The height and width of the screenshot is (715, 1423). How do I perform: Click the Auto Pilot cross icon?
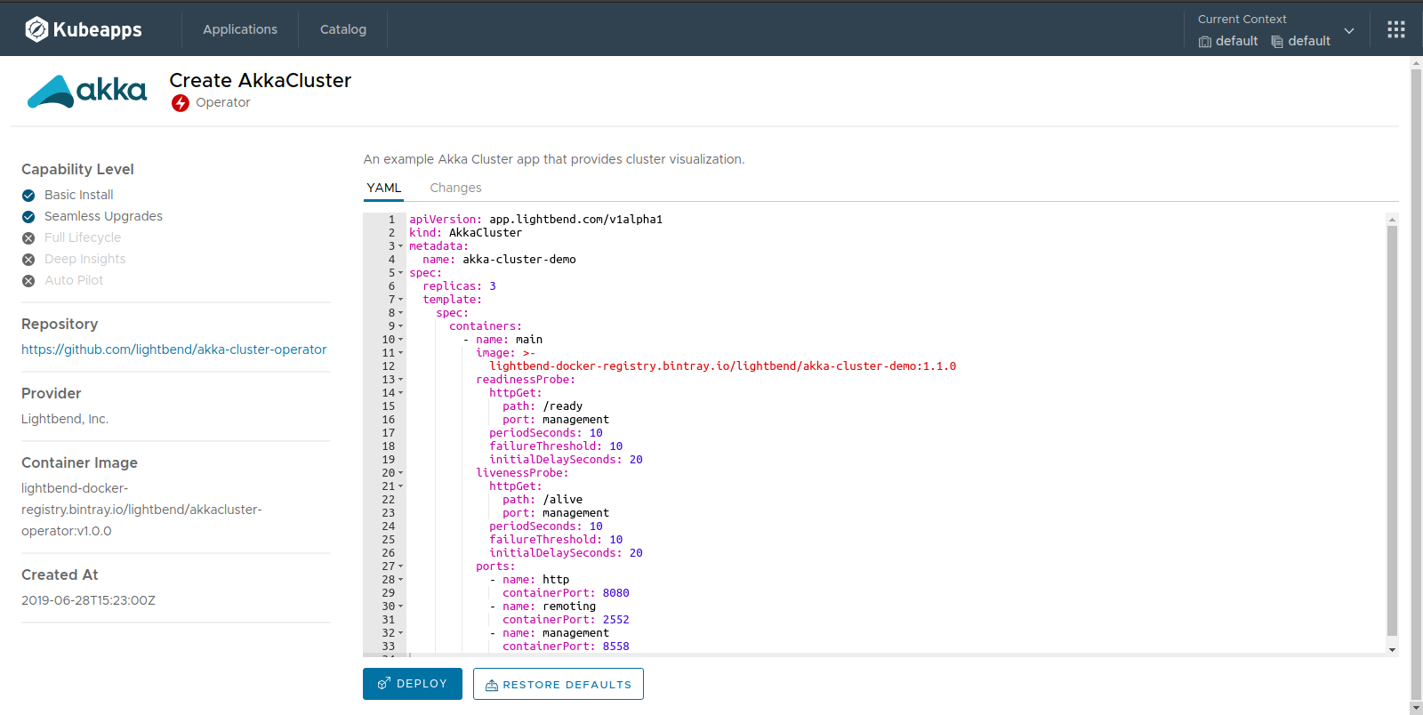click(x=28, y=281)
